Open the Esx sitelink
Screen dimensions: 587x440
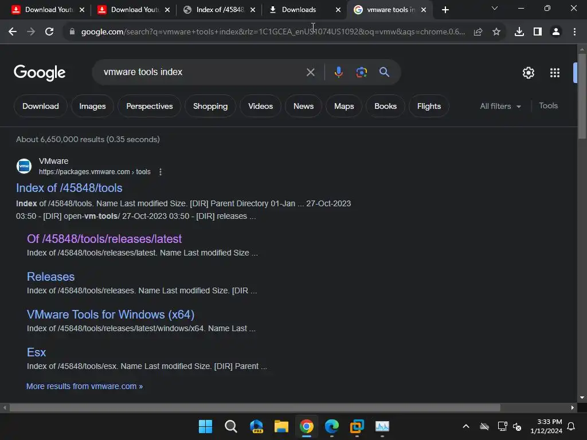tap(36, 352)
